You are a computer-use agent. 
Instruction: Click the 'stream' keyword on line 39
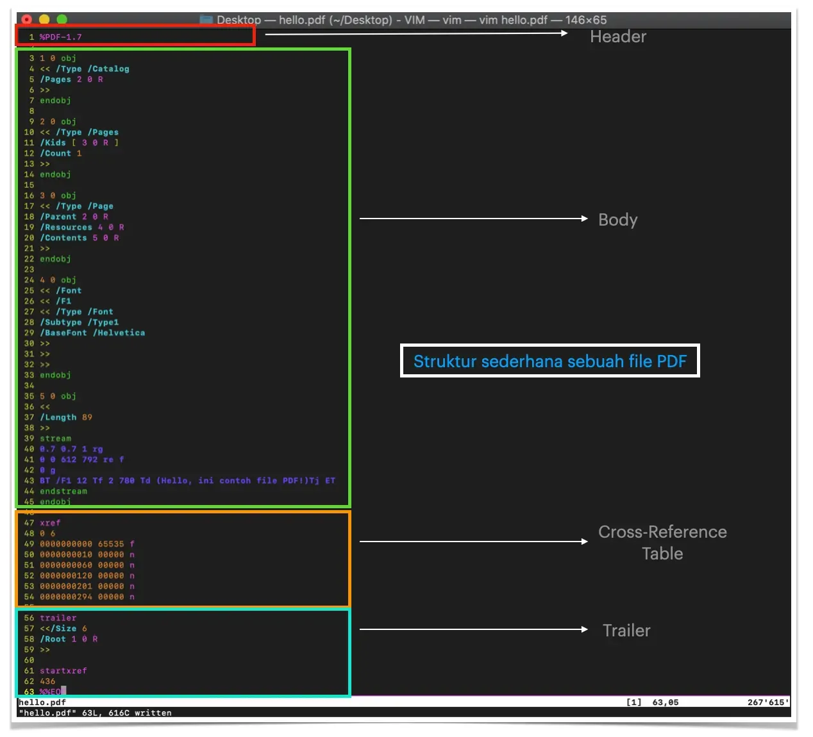[x=55, y=439]
